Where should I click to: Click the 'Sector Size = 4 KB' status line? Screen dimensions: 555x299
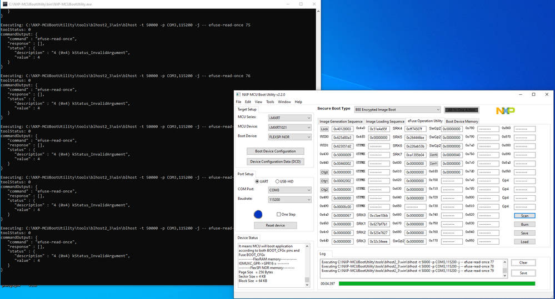[252, 276]
